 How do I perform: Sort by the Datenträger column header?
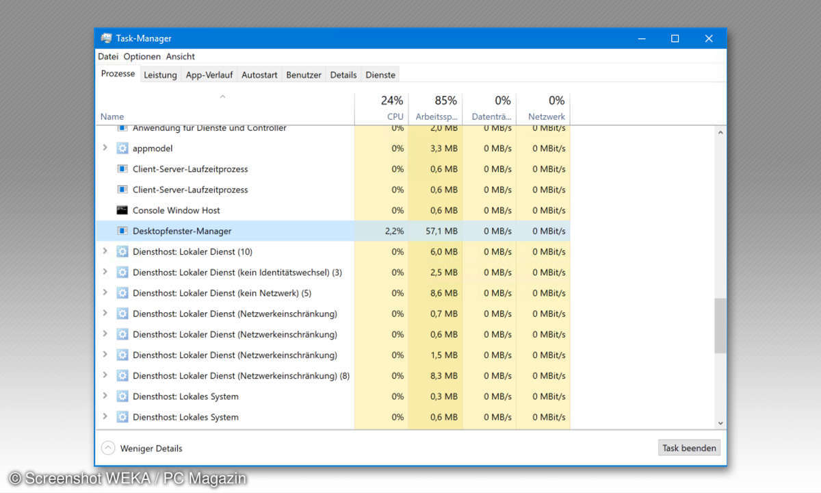point(489,109)
